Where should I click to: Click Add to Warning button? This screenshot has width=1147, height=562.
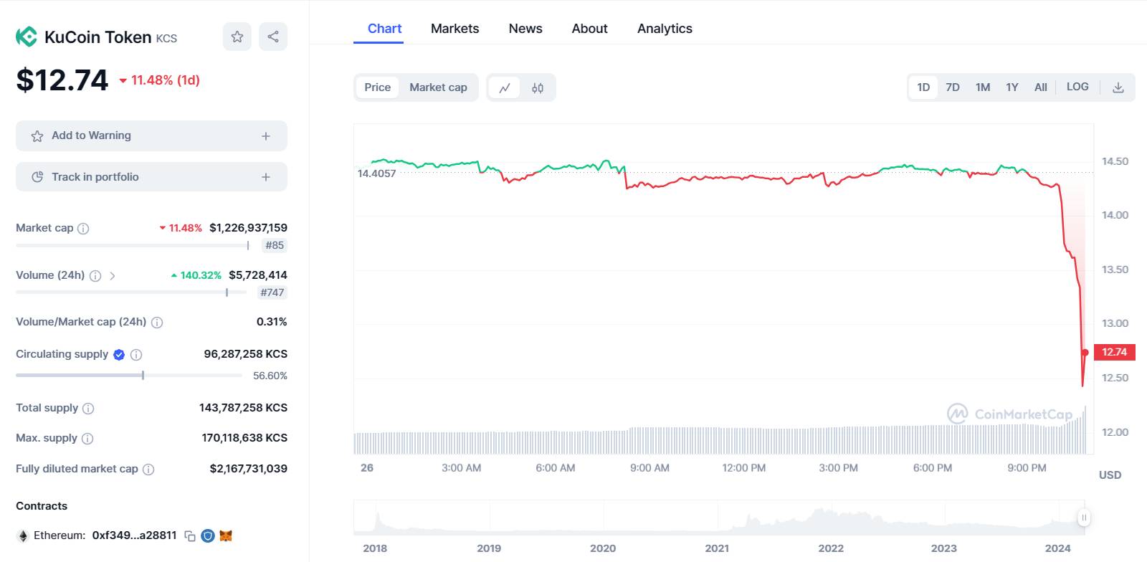[x=151, y=135]
